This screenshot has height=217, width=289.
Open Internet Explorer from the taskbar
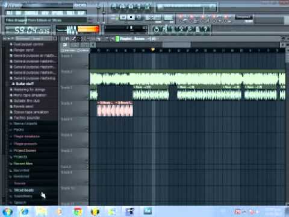coord(25,212)
